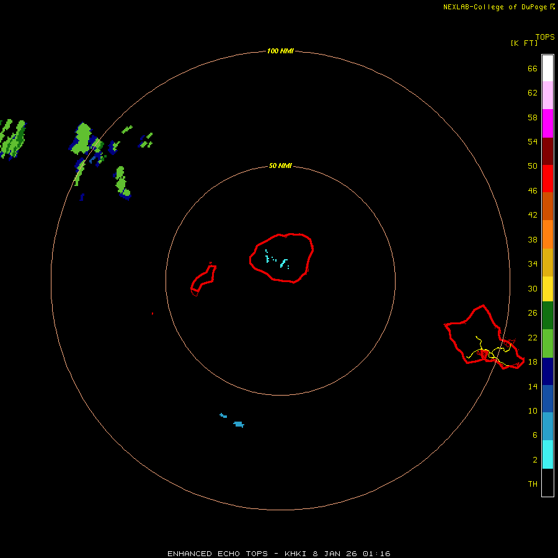The height and width of the screenshot is (558, 558).
Task: Click the green echoes at the far left edge
Action: point(13,139)
